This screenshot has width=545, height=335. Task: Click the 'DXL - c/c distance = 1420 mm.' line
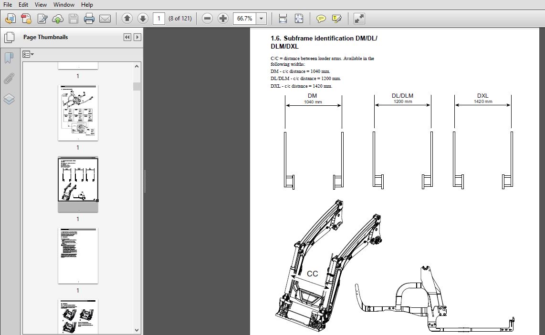(x=301, y=86)
